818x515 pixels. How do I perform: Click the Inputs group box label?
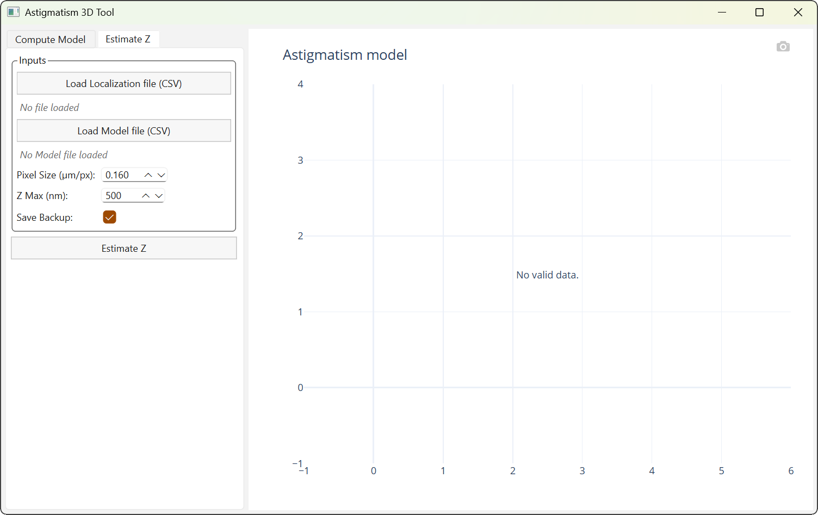pyautogui.click(x=32, y=60)
